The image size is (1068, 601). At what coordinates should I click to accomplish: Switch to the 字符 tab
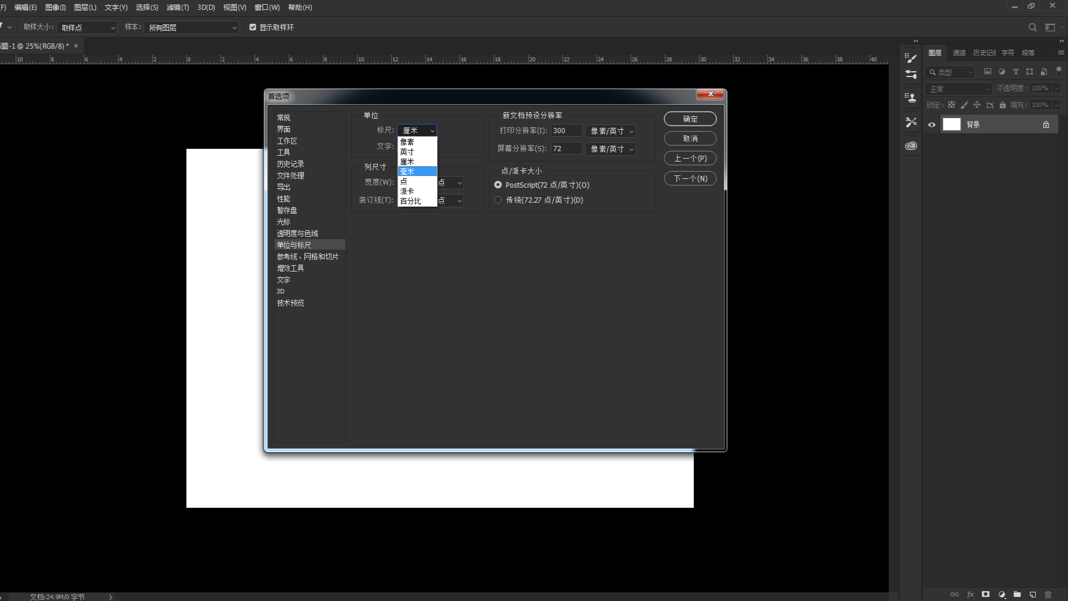click(1008, 53)
